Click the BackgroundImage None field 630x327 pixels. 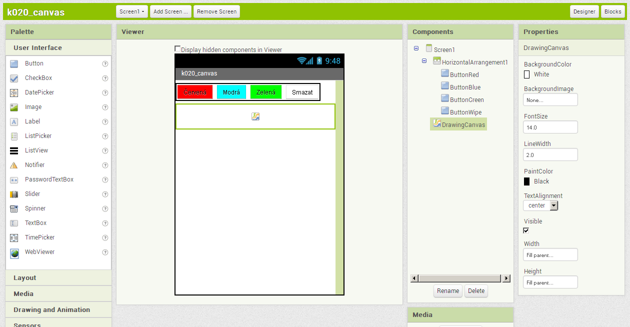pos(550,100)
